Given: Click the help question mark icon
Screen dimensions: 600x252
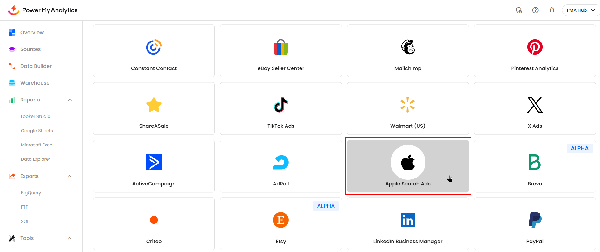Looking at the screenshot, I should coord(535,10).
